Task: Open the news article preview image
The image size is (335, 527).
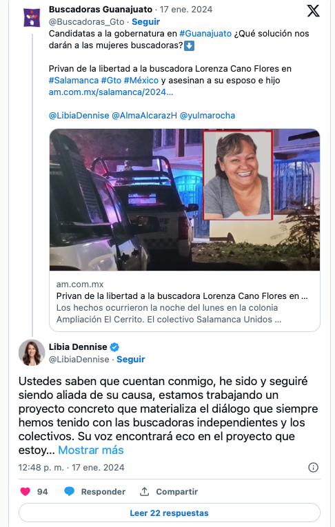Action: tap(185, 200)
